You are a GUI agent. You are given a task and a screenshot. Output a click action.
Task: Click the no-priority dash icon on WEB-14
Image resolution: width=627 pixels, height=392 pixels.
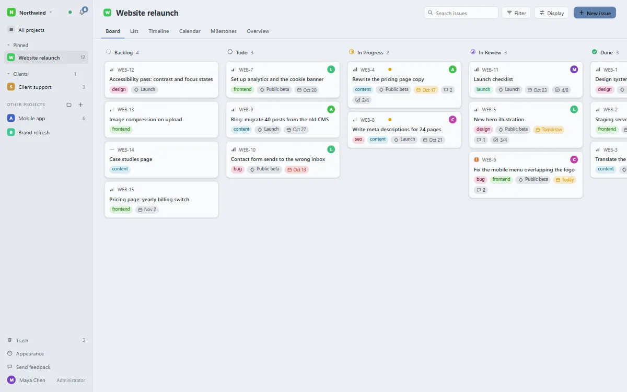pyautogui.click(x=112, y=149)
